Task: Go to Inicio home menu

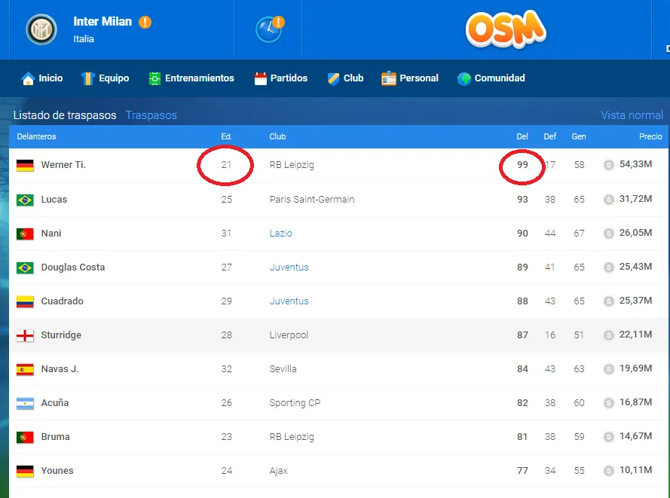Action: click(42, 78)
